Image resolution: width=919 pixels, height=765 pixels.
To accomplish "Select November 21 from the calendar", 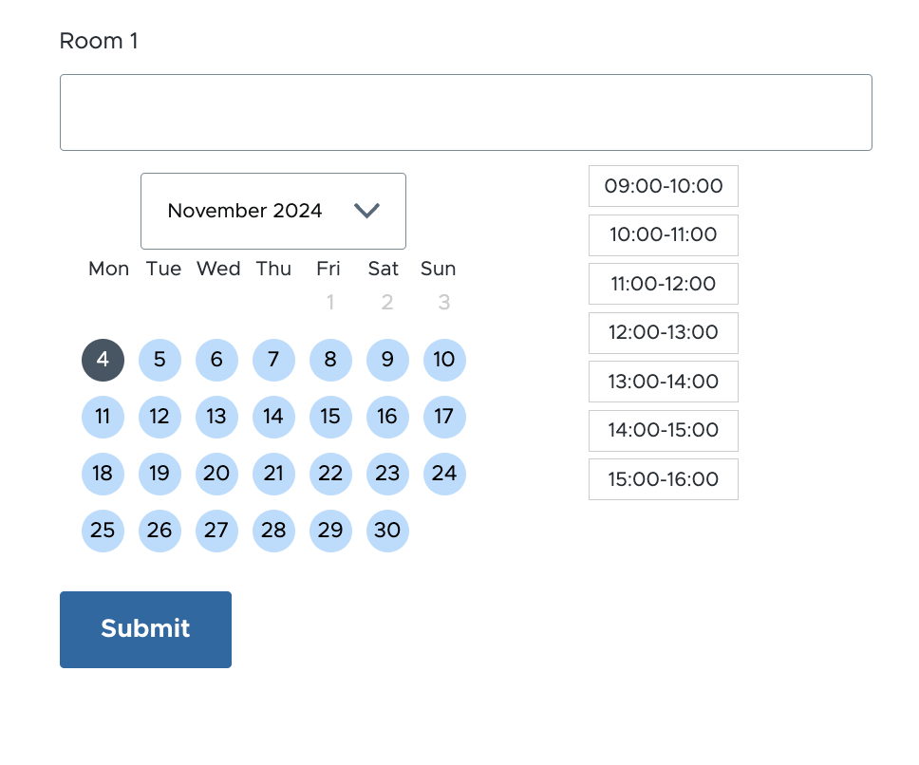I will click(x=273, y=474).
